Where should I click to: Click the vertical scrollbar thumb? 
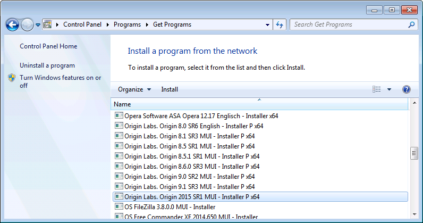414,153
